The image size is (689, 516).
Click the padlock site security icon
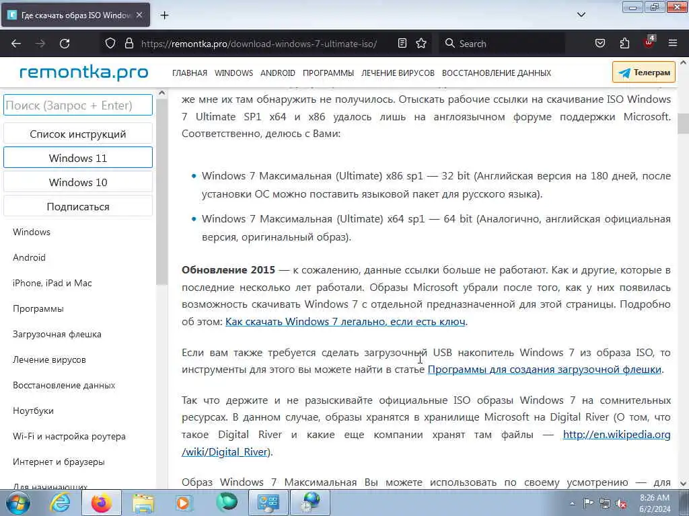[129, 44]
